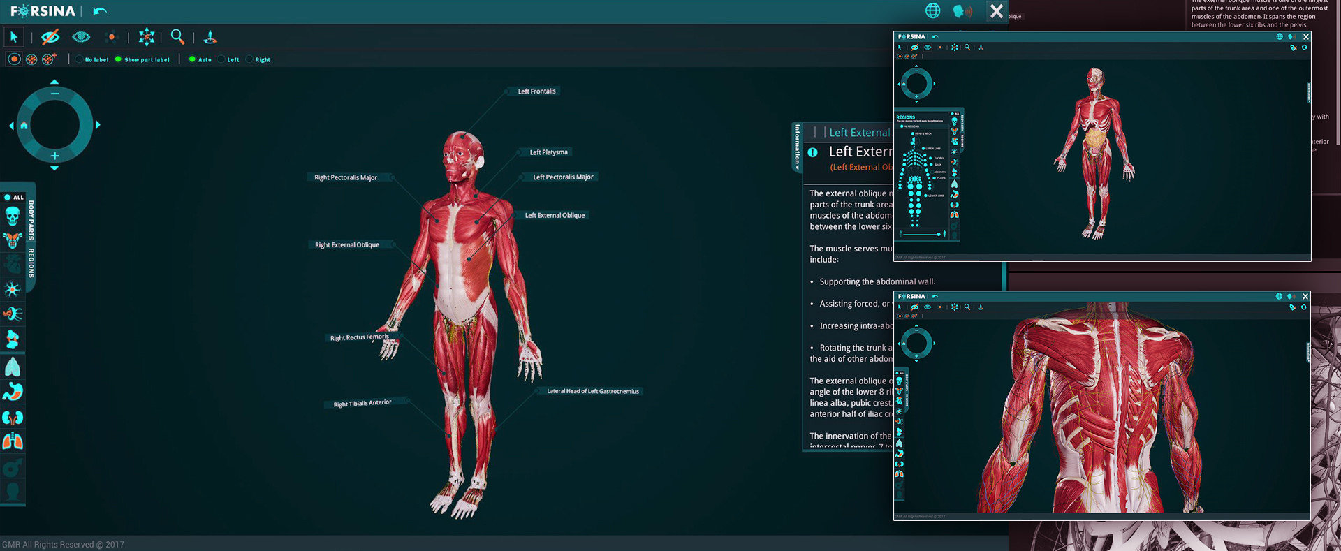Image resolution: width=1341 pixels, height=551 pixels.
Task: Close the main Forsina window
Action: [997, 11]
